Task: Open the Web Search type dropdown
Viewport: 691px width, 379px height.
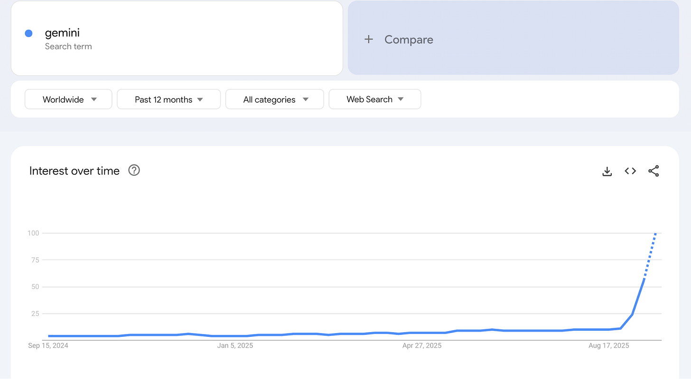Action: click(374, 99)
